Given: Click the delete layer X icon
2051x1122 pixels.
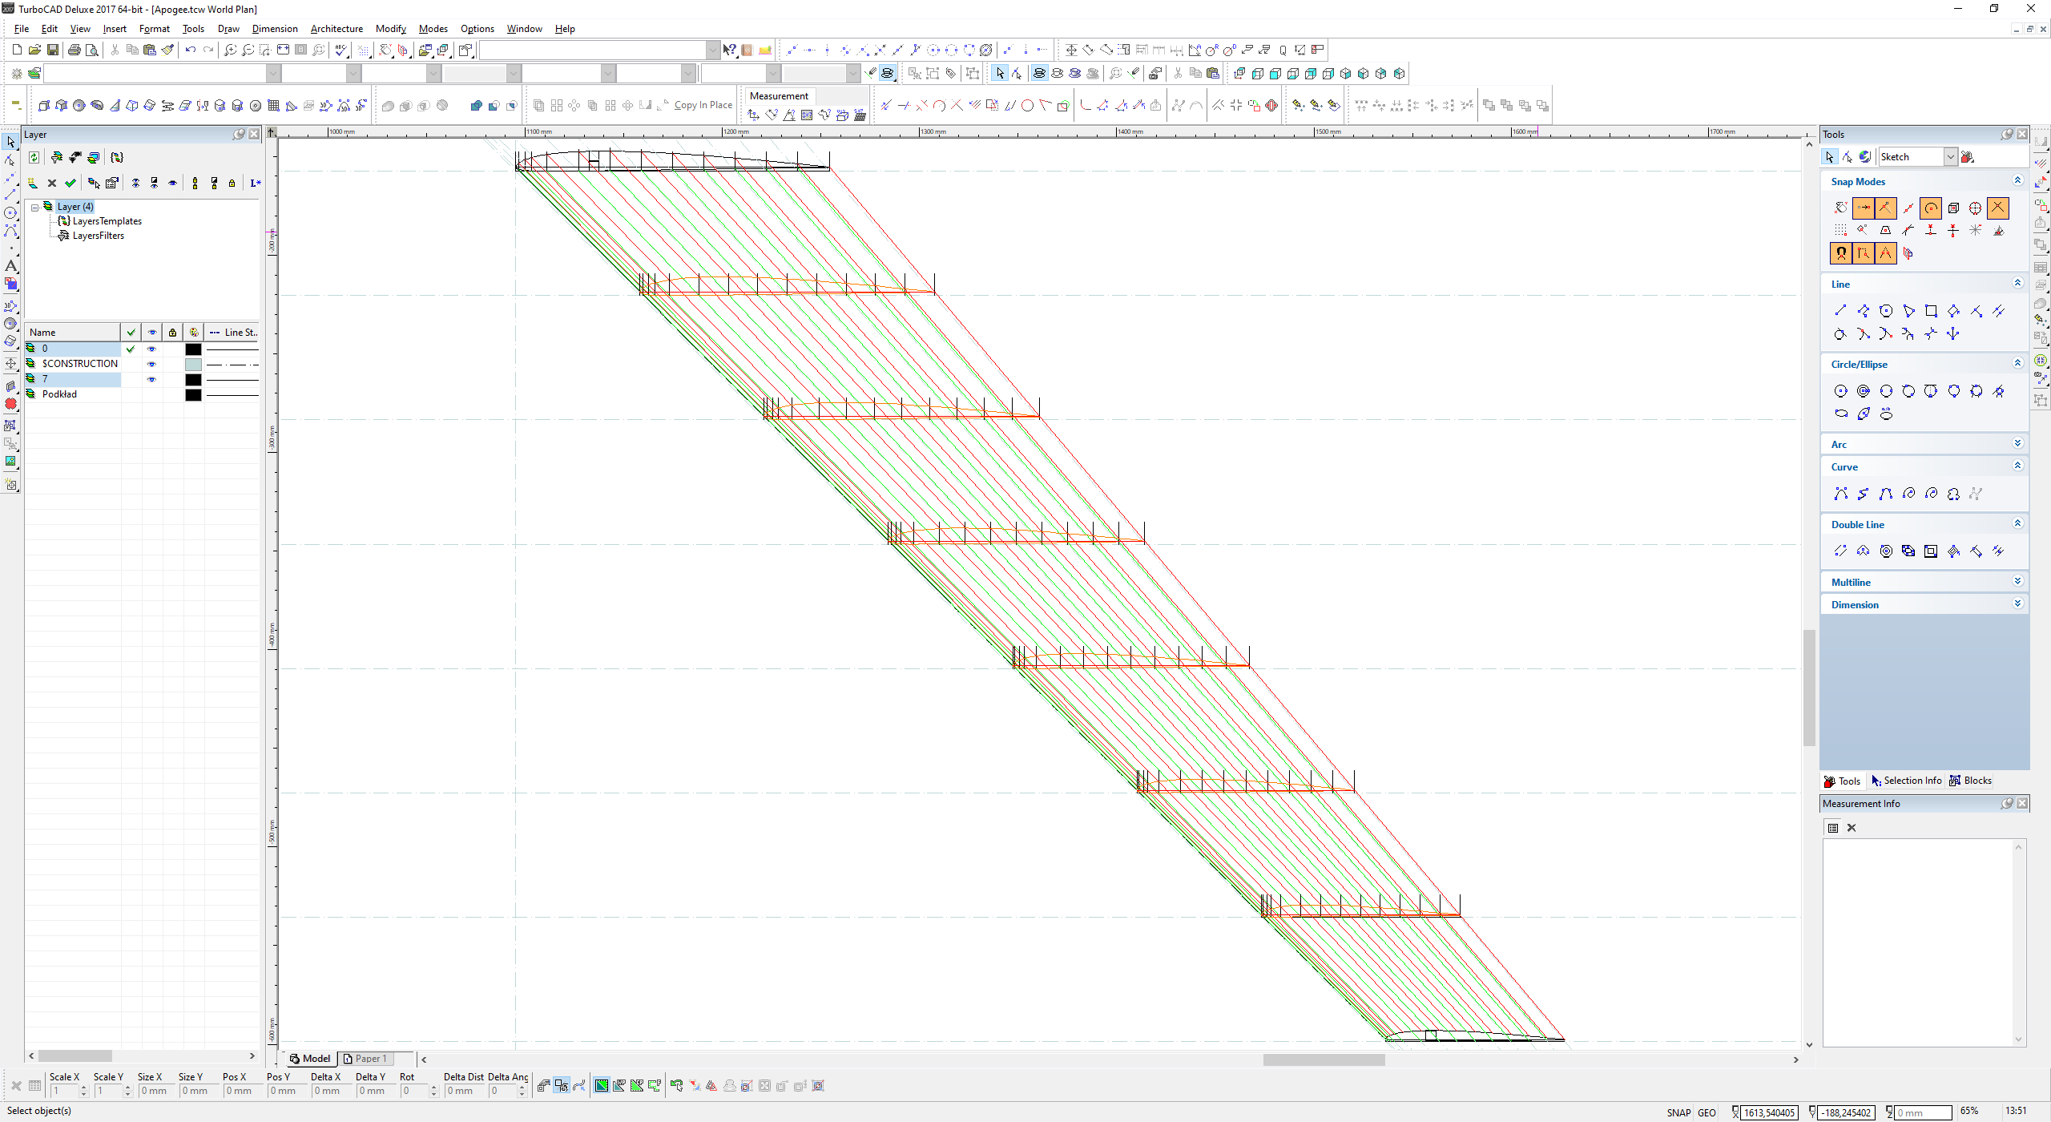Looking at the screenshot, I should [x=52, y=184].
